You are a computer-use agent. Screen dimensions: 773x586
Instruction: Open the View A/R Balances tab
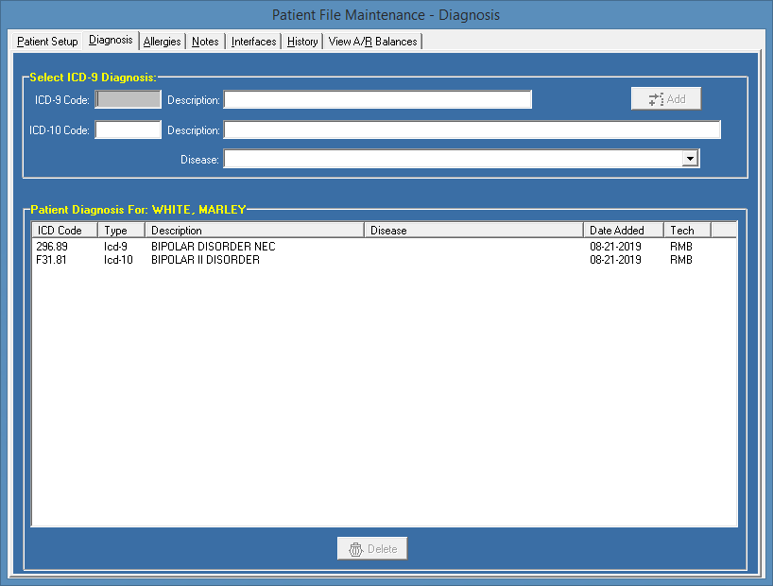click(372, 41)
